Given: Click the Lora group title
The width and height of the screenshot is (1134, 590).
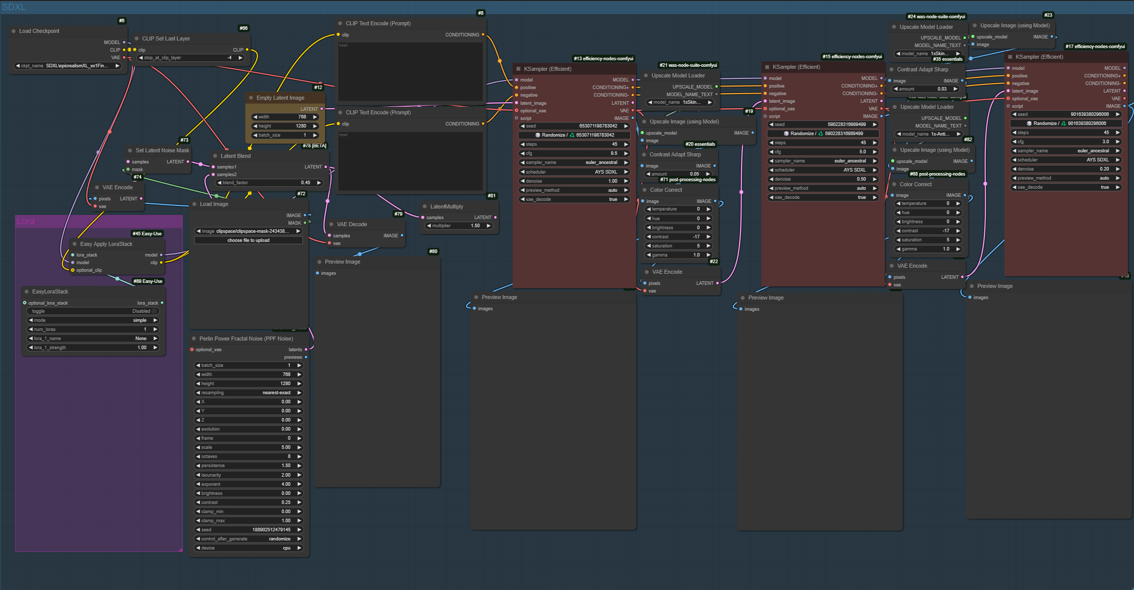Looking at the screenshot, I should (x=26, y=221).
